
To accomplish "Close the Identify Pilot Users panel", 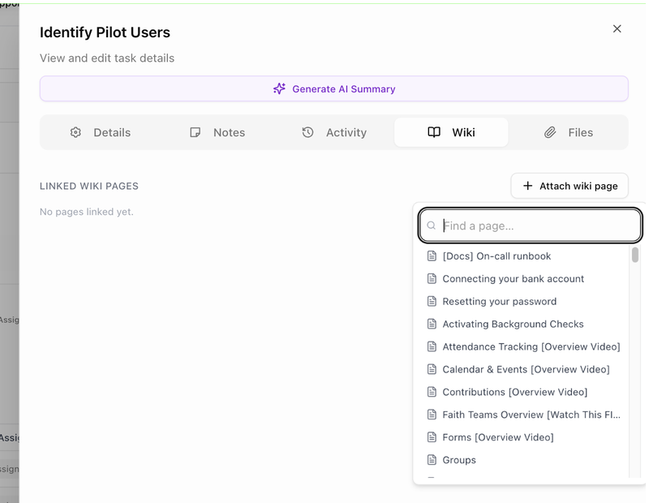I will pyautogui.click(x=617, y=28).
